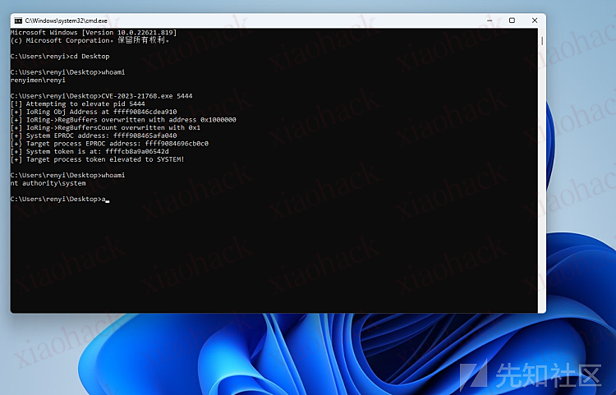Click line "Attempting to elevate pid 5444"
The height and width of the screenshot is (395, 616).
(78, 104)
